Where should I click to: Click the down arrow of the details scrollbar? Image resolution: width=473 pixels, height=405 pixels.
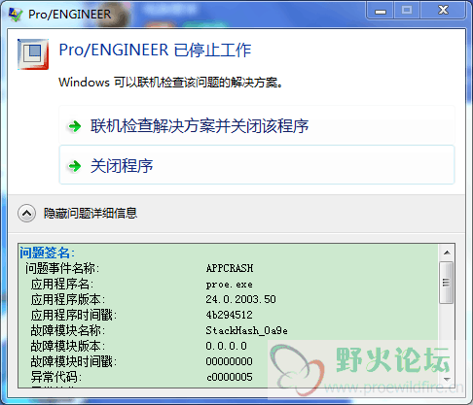pyautogui.click(x=447, y=379)
